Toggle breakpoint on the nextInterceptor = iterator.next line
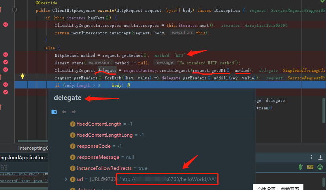 coord(6,24)
